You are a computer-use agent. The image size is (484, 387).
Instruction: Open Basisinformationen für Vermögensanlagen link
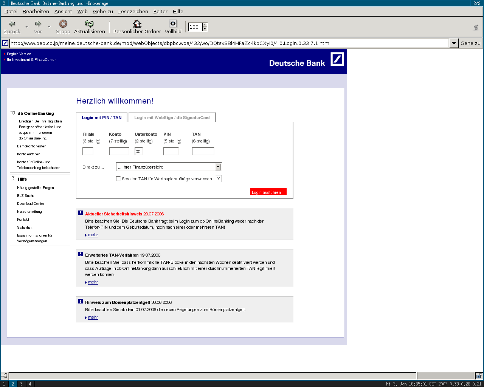35,238
